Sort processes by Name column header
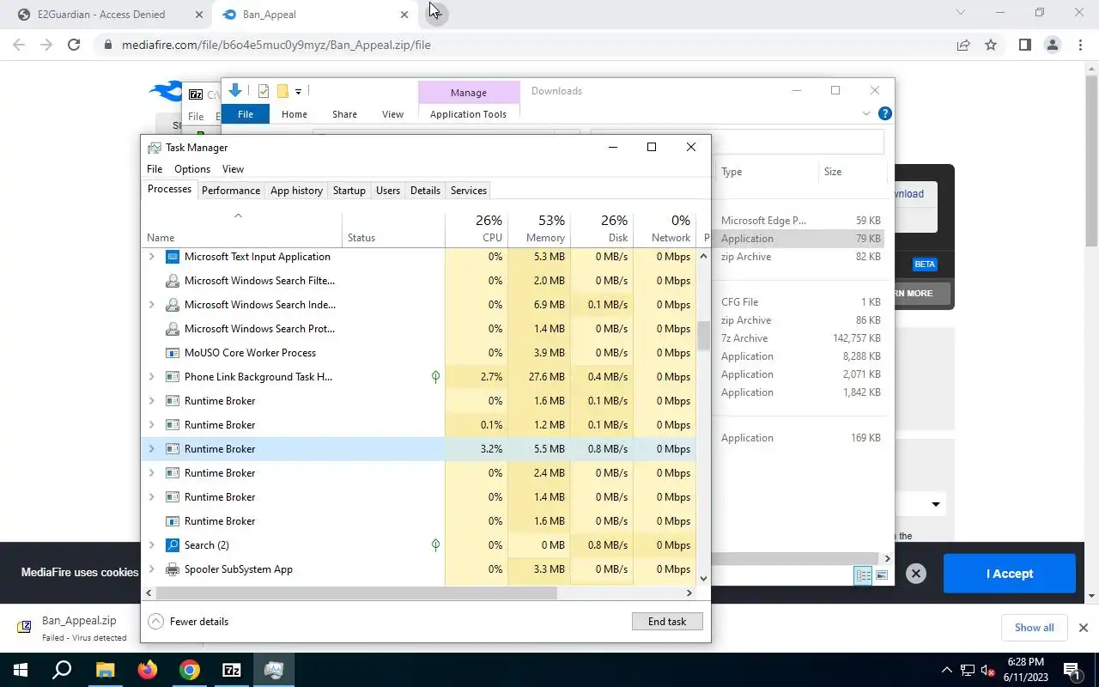The width and height of the screenshot is (1099, 687). click(x=242, y=228)
